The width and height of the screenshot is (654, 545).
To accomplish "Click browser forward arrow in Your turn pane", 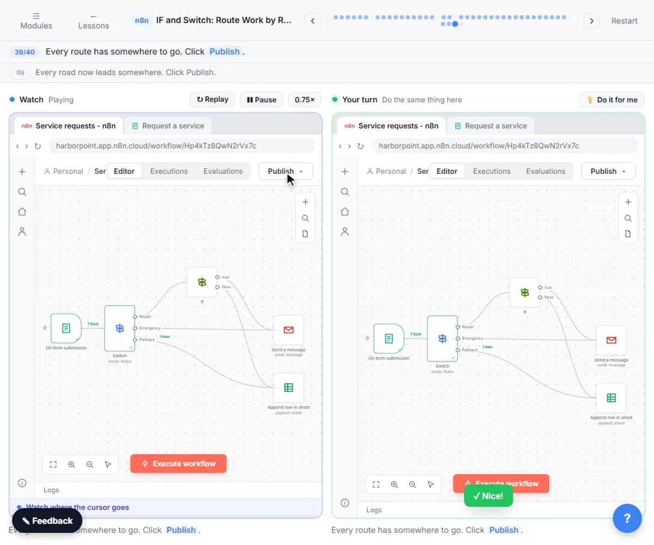I will pyautogui.click(x=349, y=146).
